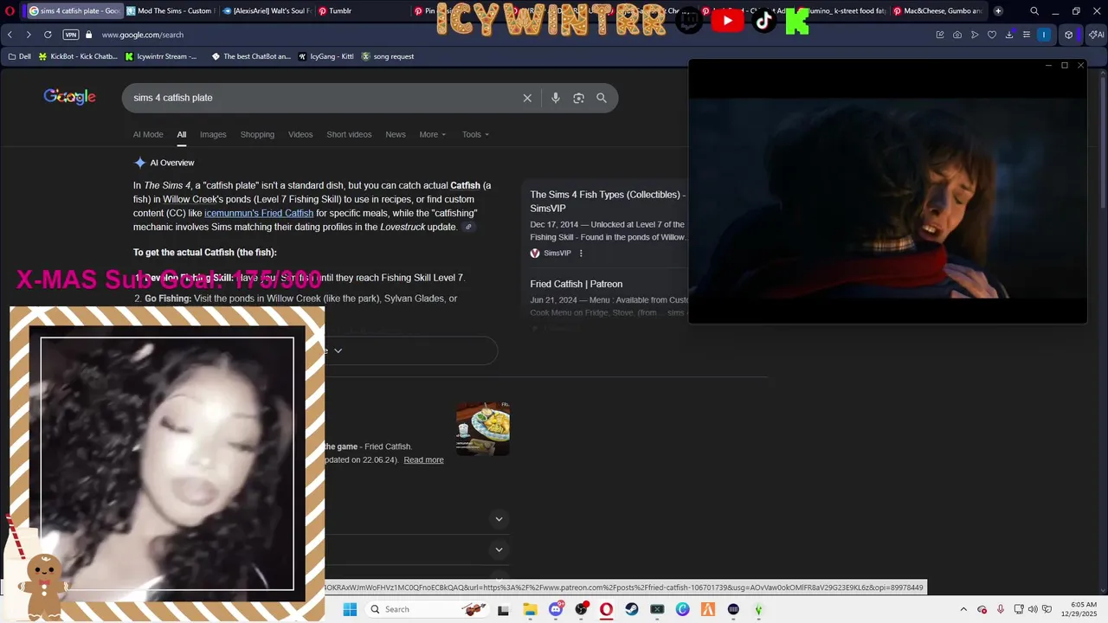Open the blue profile button

click(1044, 35)
